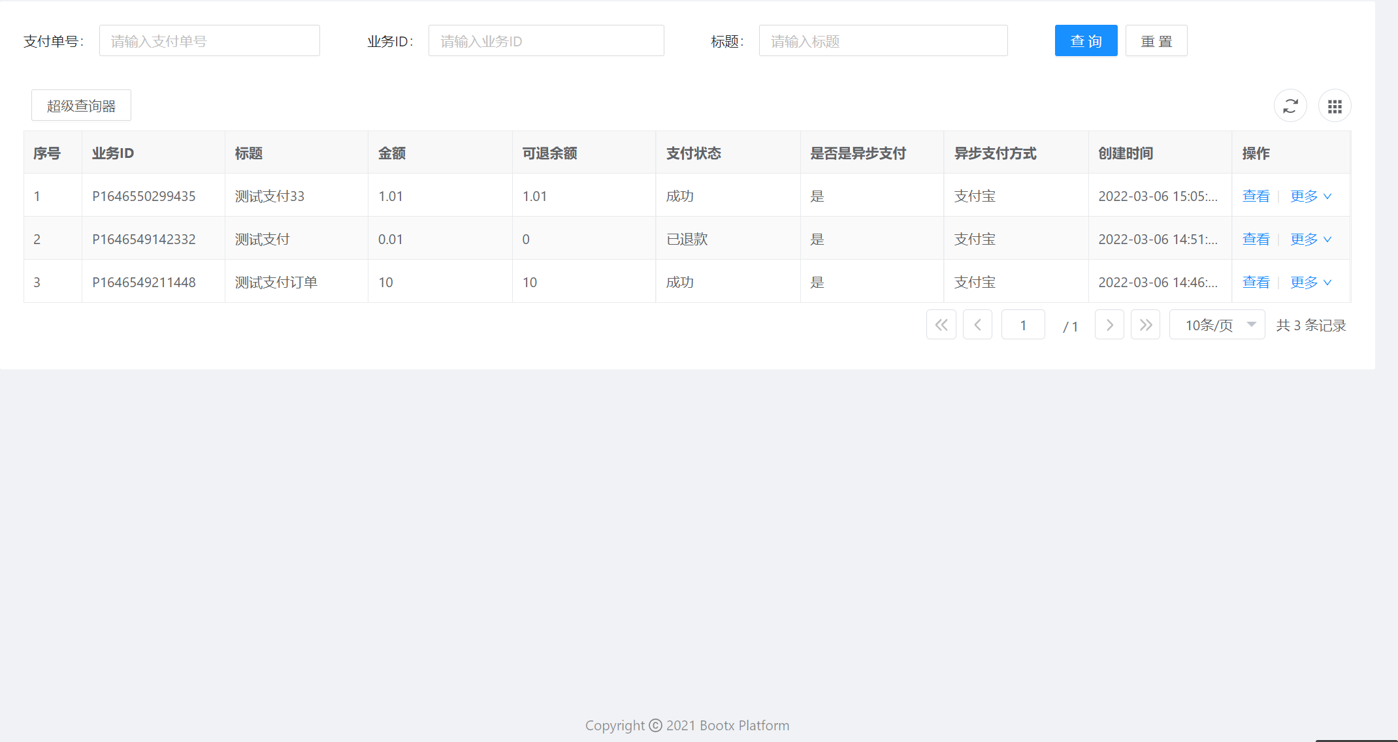The width and height of the screenshot is (1398, 742).
Task: Open the 10条/页 page size dropdown
Action: click(1216, 324)
